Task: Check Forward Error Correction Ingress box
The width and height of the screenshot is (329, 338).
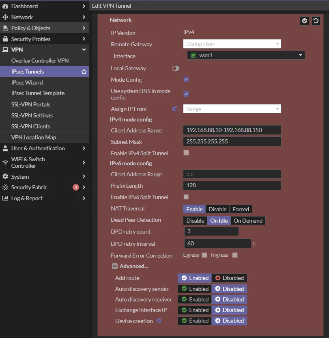Action: click(x=235, y=255)
